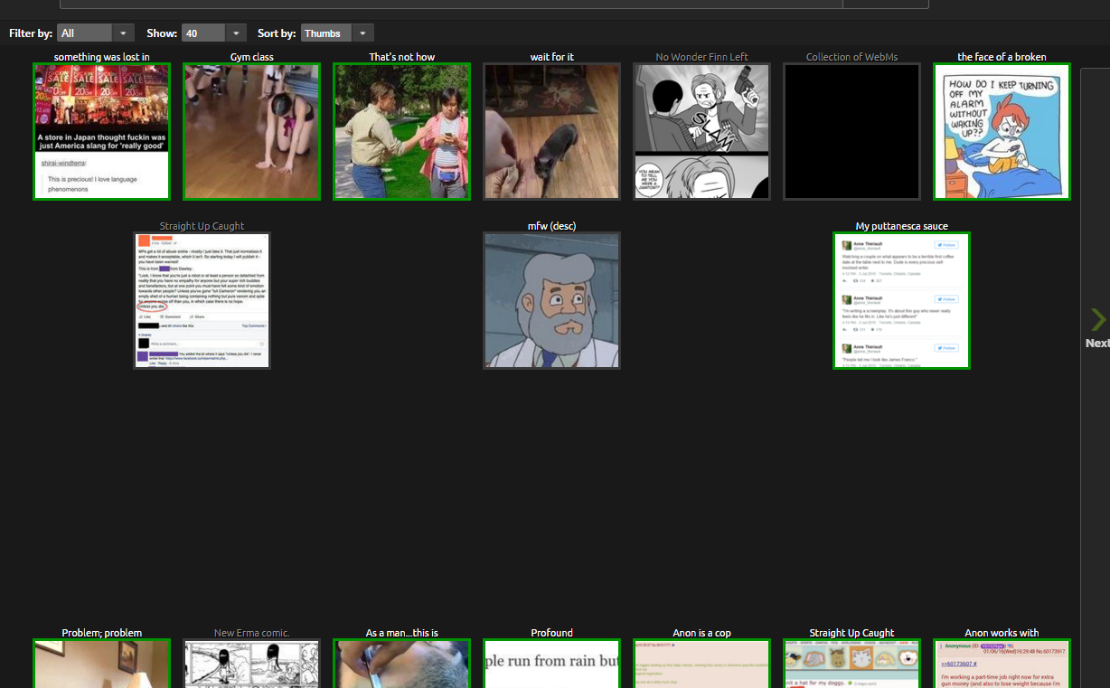Click the Next page arrow
The width and height of the screenshot is (1110, 688).
[x=1096, y=321]
